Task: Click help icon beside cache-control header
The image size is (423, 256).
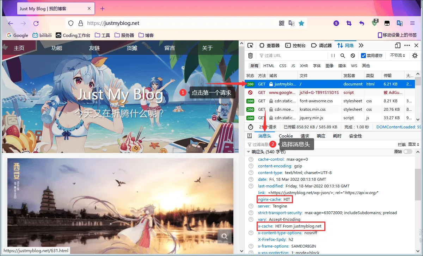Action: 251,159
